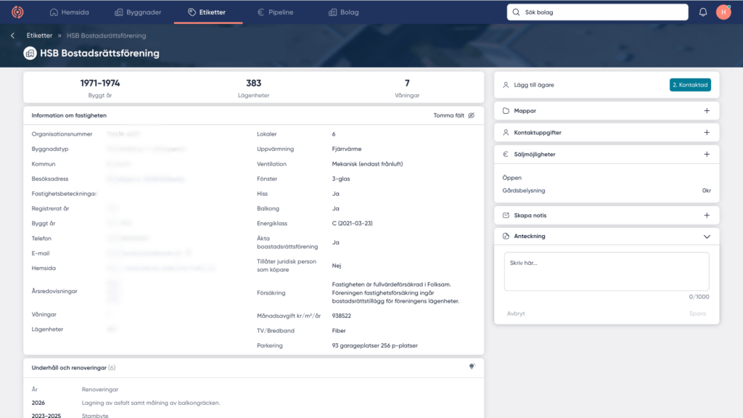
Task: Click the person icon next to Lägg till ägare
Action: 506,85
